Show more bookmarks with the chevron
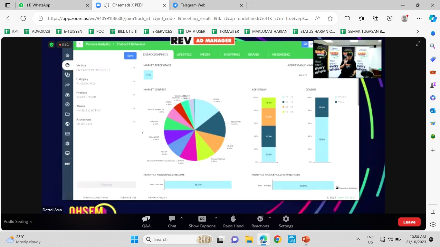The width and height of the screenshot is (440, 247). coord(418,32)
